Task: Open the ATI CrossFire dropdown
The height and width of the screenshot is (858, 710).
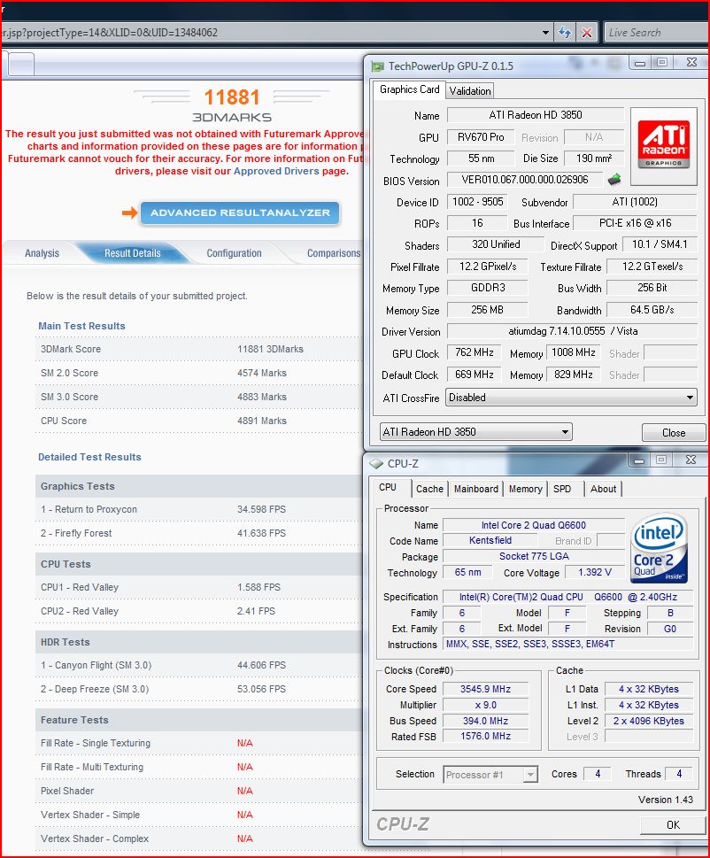Action: (571, 398)
